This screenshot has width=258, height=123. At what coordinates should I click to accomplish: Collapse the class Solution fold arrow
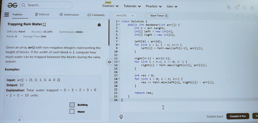(x=119, y=21)
